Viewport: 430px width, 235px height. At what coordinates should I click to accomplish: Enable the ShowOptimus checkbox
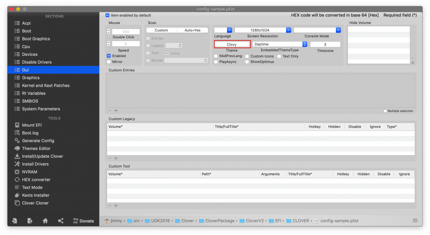pos(247,62)
